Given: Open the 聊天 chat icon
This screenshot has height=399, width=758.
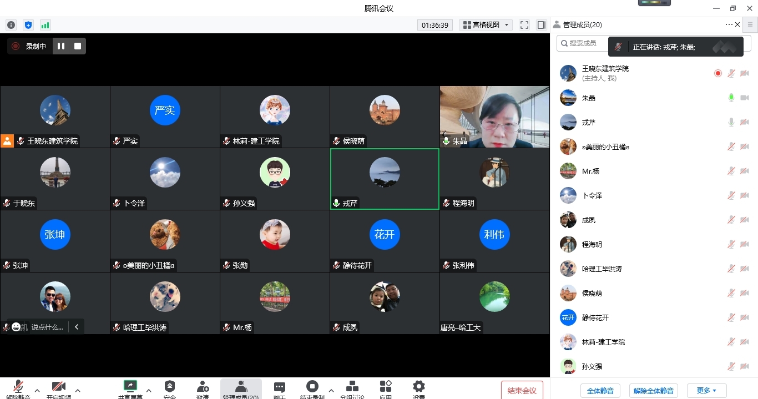Looking at the screenshot, I should click(x=280, y=388).
